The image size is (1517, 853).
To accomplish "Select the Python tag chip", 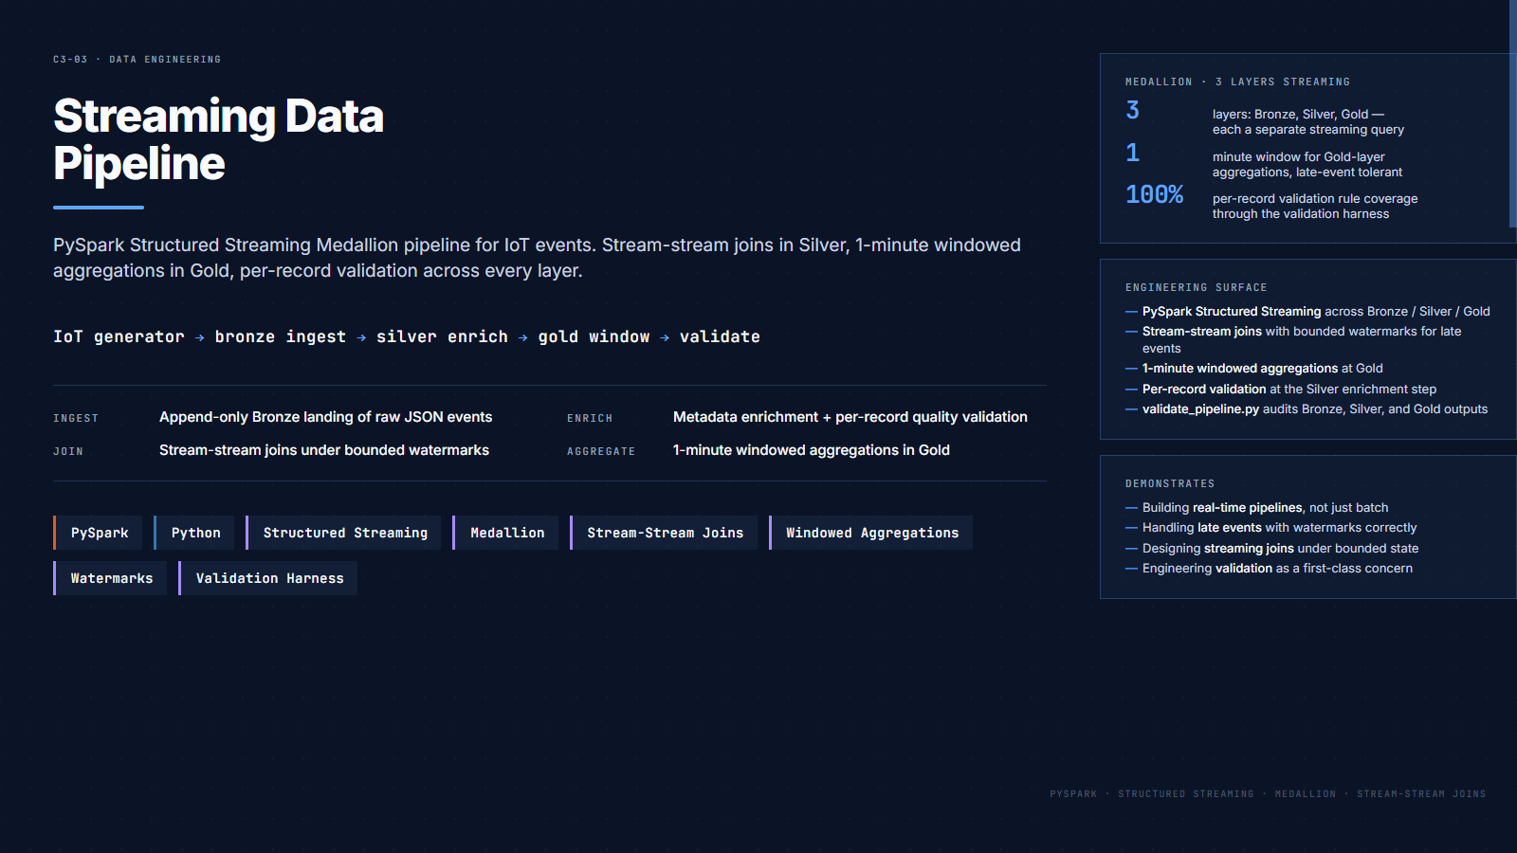I will (194, 533).
